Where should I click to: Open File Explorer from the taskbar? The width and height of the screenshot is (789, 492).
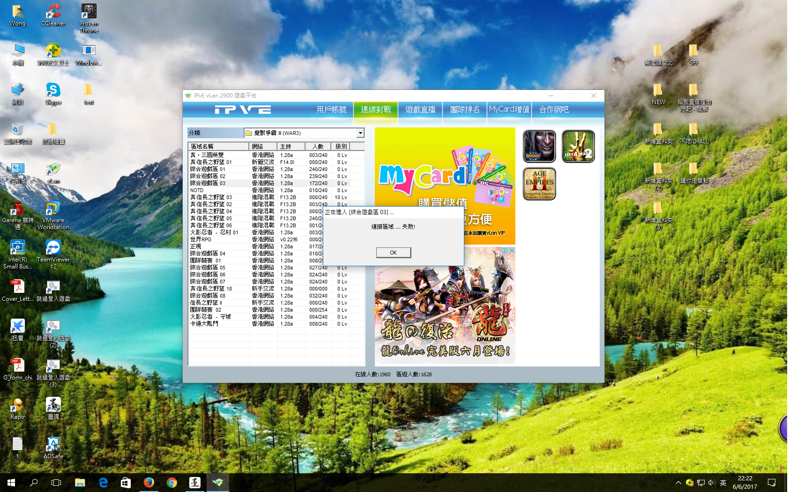click(x=80, y=482)
